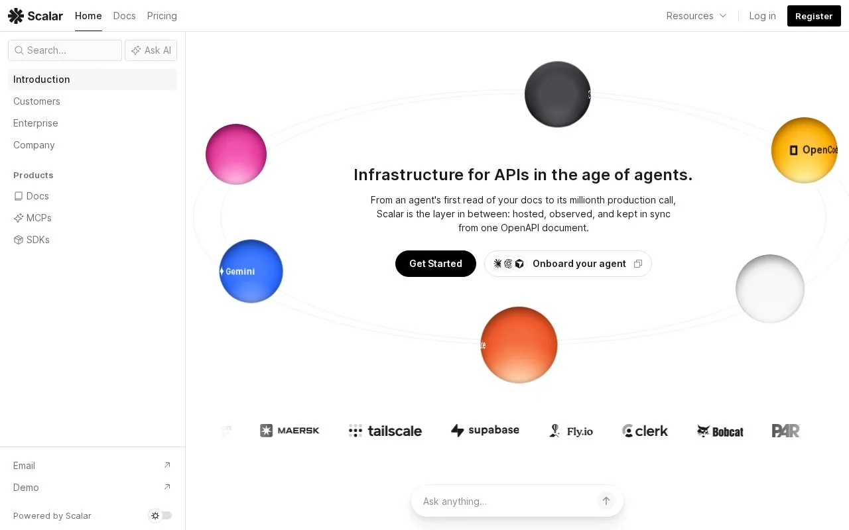Click the Log in link
The image size is (849, 530).
(762, 16)
